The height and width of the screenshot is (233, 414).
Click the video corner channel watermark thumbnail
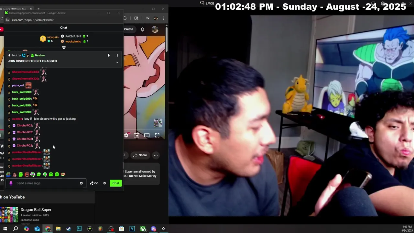click(158, 123)
